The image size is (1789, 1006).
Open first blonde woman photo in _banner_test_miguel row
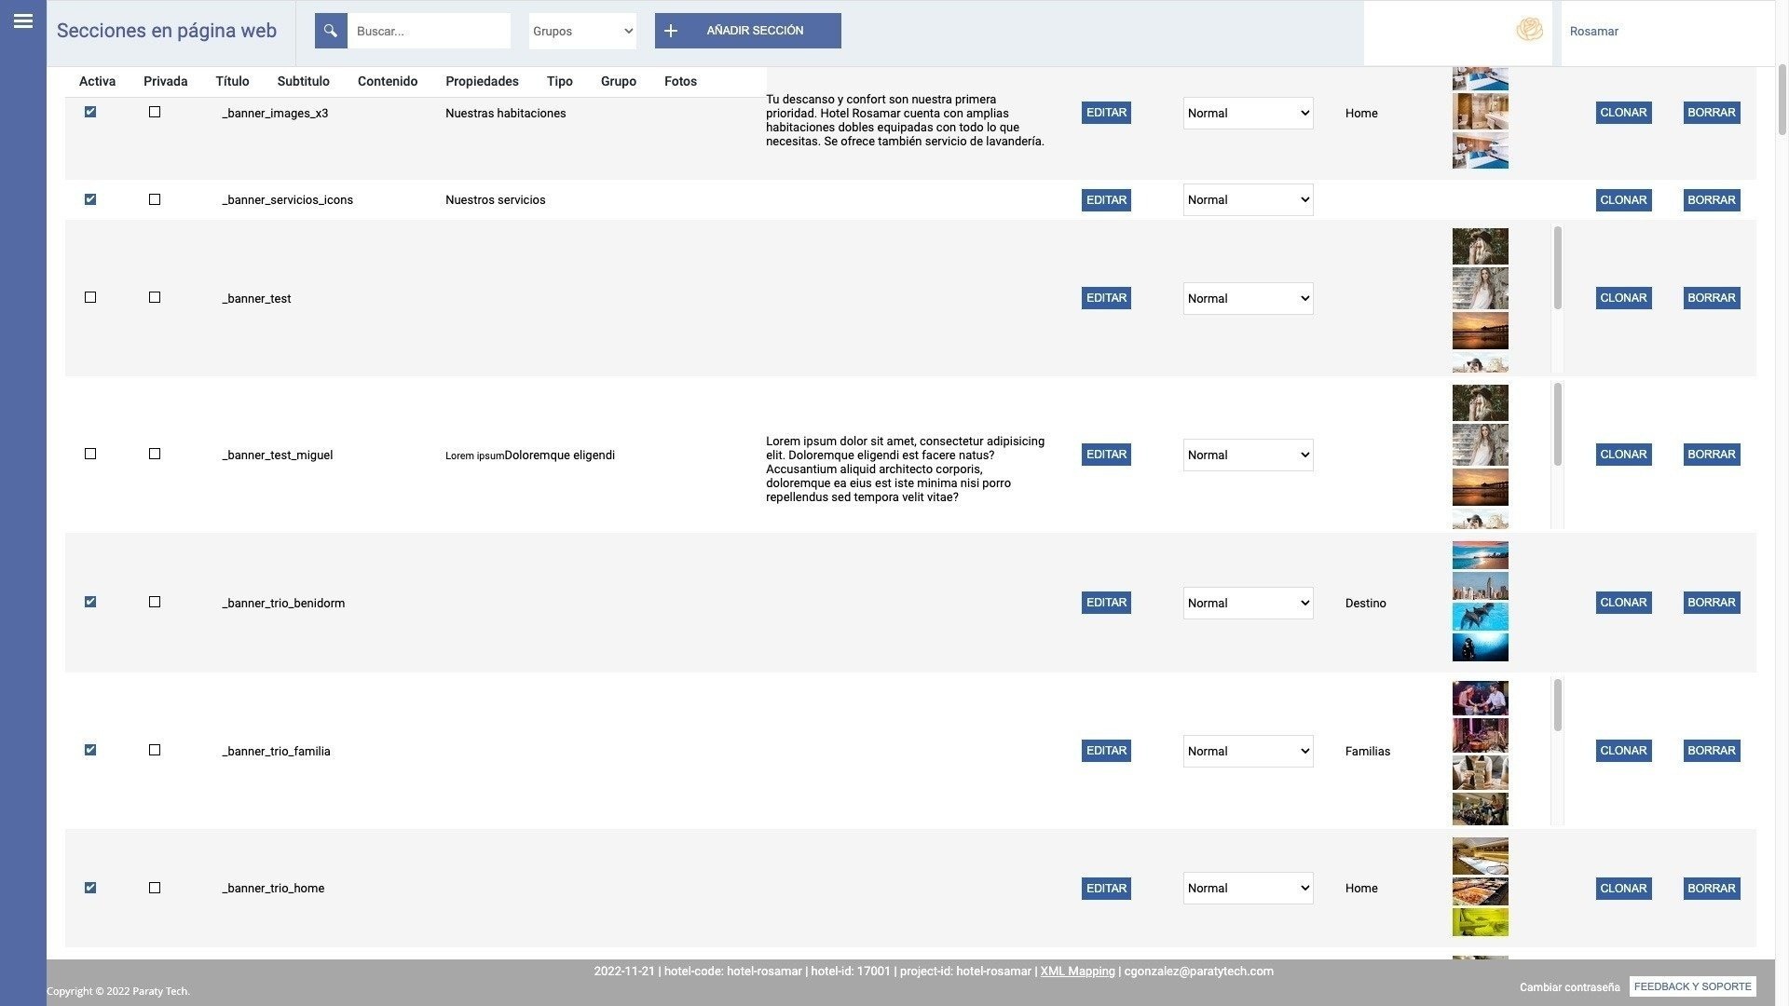pyautogui.click(x=1480, y=403)
